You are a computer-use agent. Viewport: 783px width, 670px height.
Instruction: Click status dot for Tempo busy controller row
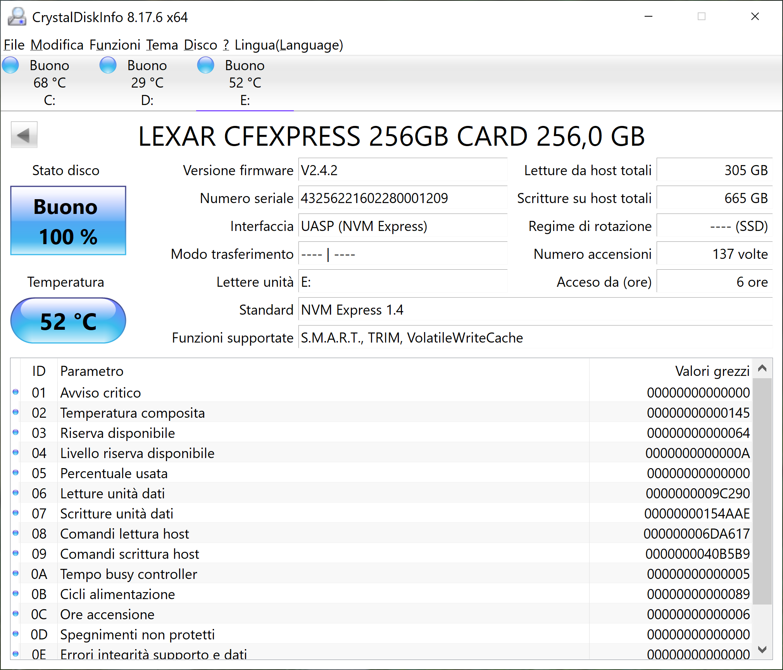coord(16,574)
